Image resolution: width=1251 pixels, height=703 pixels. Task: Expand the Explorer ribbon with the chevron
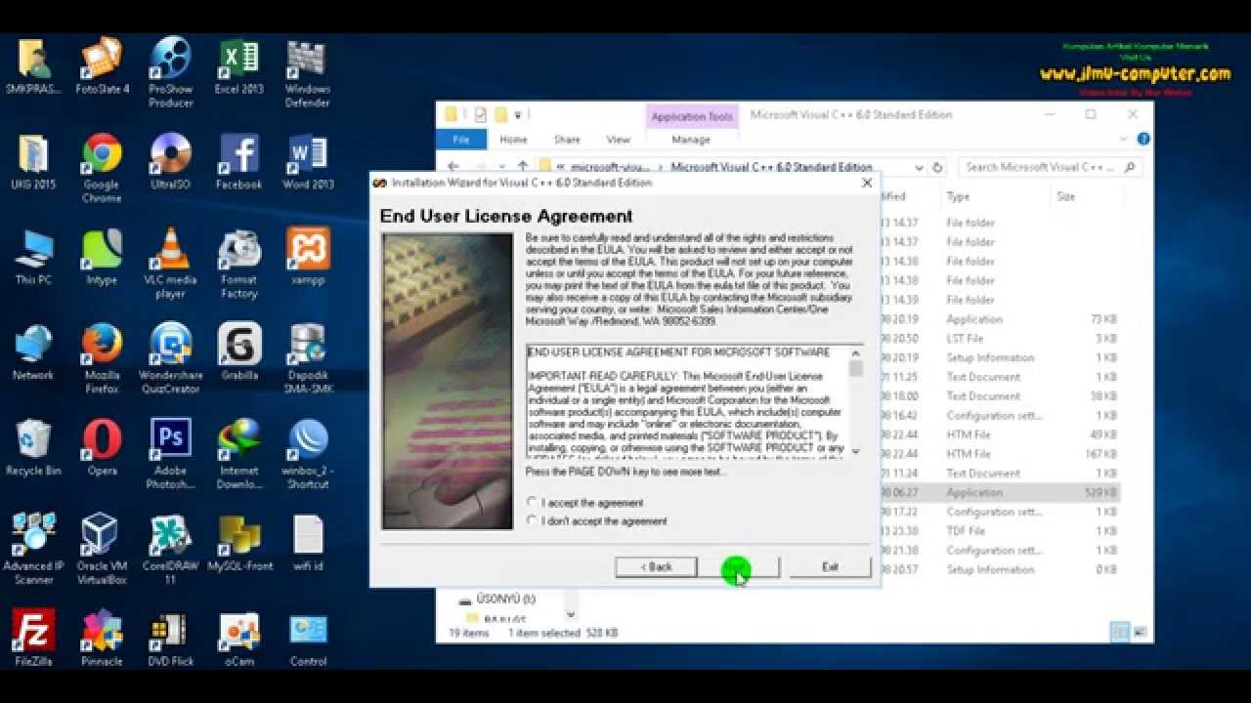click(x=1124, y=140)
